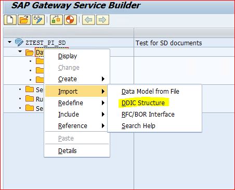
Task: Collapse the ZTEST_PI_SD project node
Action: 10,42
